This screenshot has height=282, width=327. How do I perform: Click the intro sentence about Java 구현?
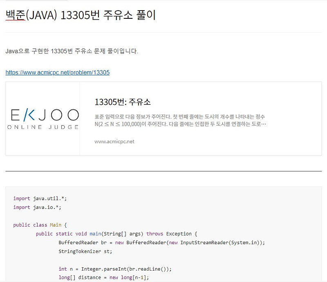[73, 51]
